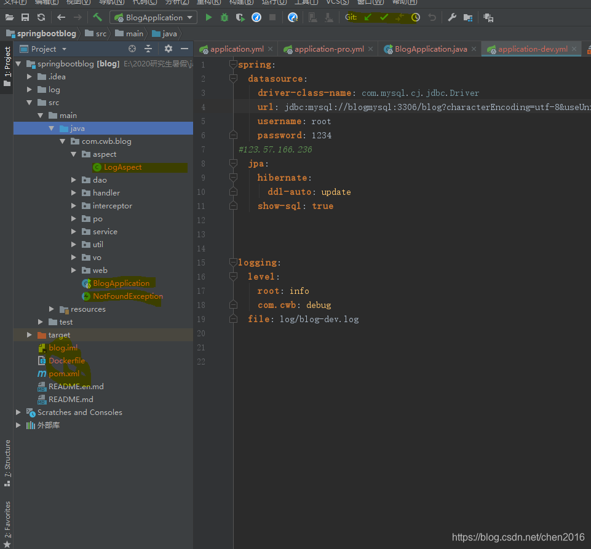Expand the target folder
591x549 pixels.
click(30, 334)
